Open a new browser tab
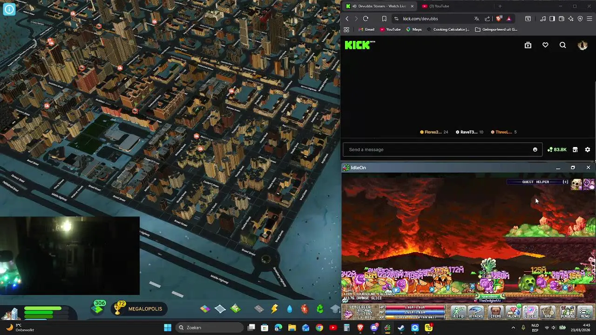Image resolution: width=596 pixels, height=335 pixels. tap(500, 6)
